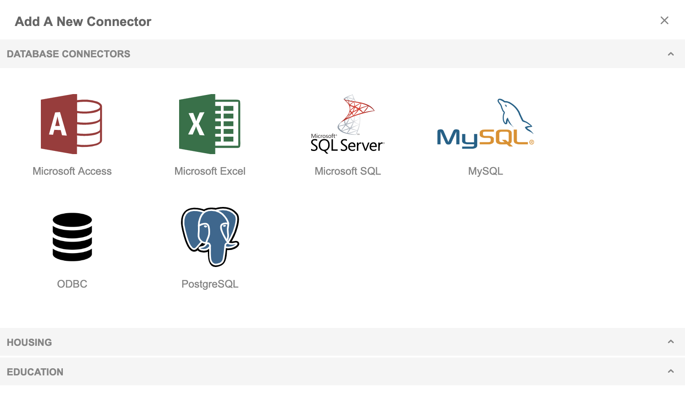Select the PostgreSQL elephant icon
Screen dimensions: 685x396
210,237
